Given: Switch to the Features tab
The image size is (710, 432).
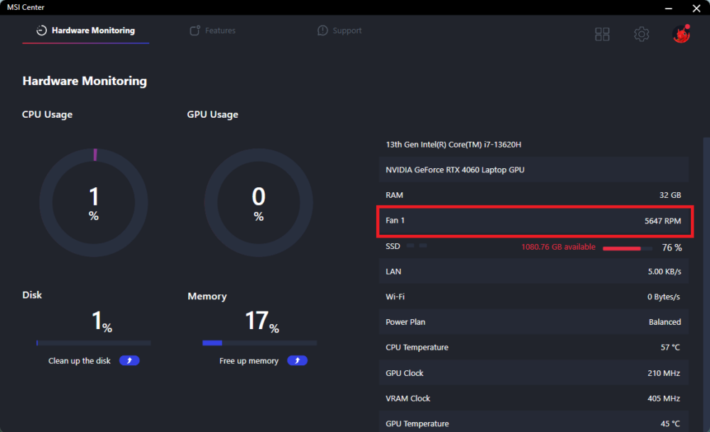Looking at the screenshot, I should pyautogui.click(x=220, y=31).
